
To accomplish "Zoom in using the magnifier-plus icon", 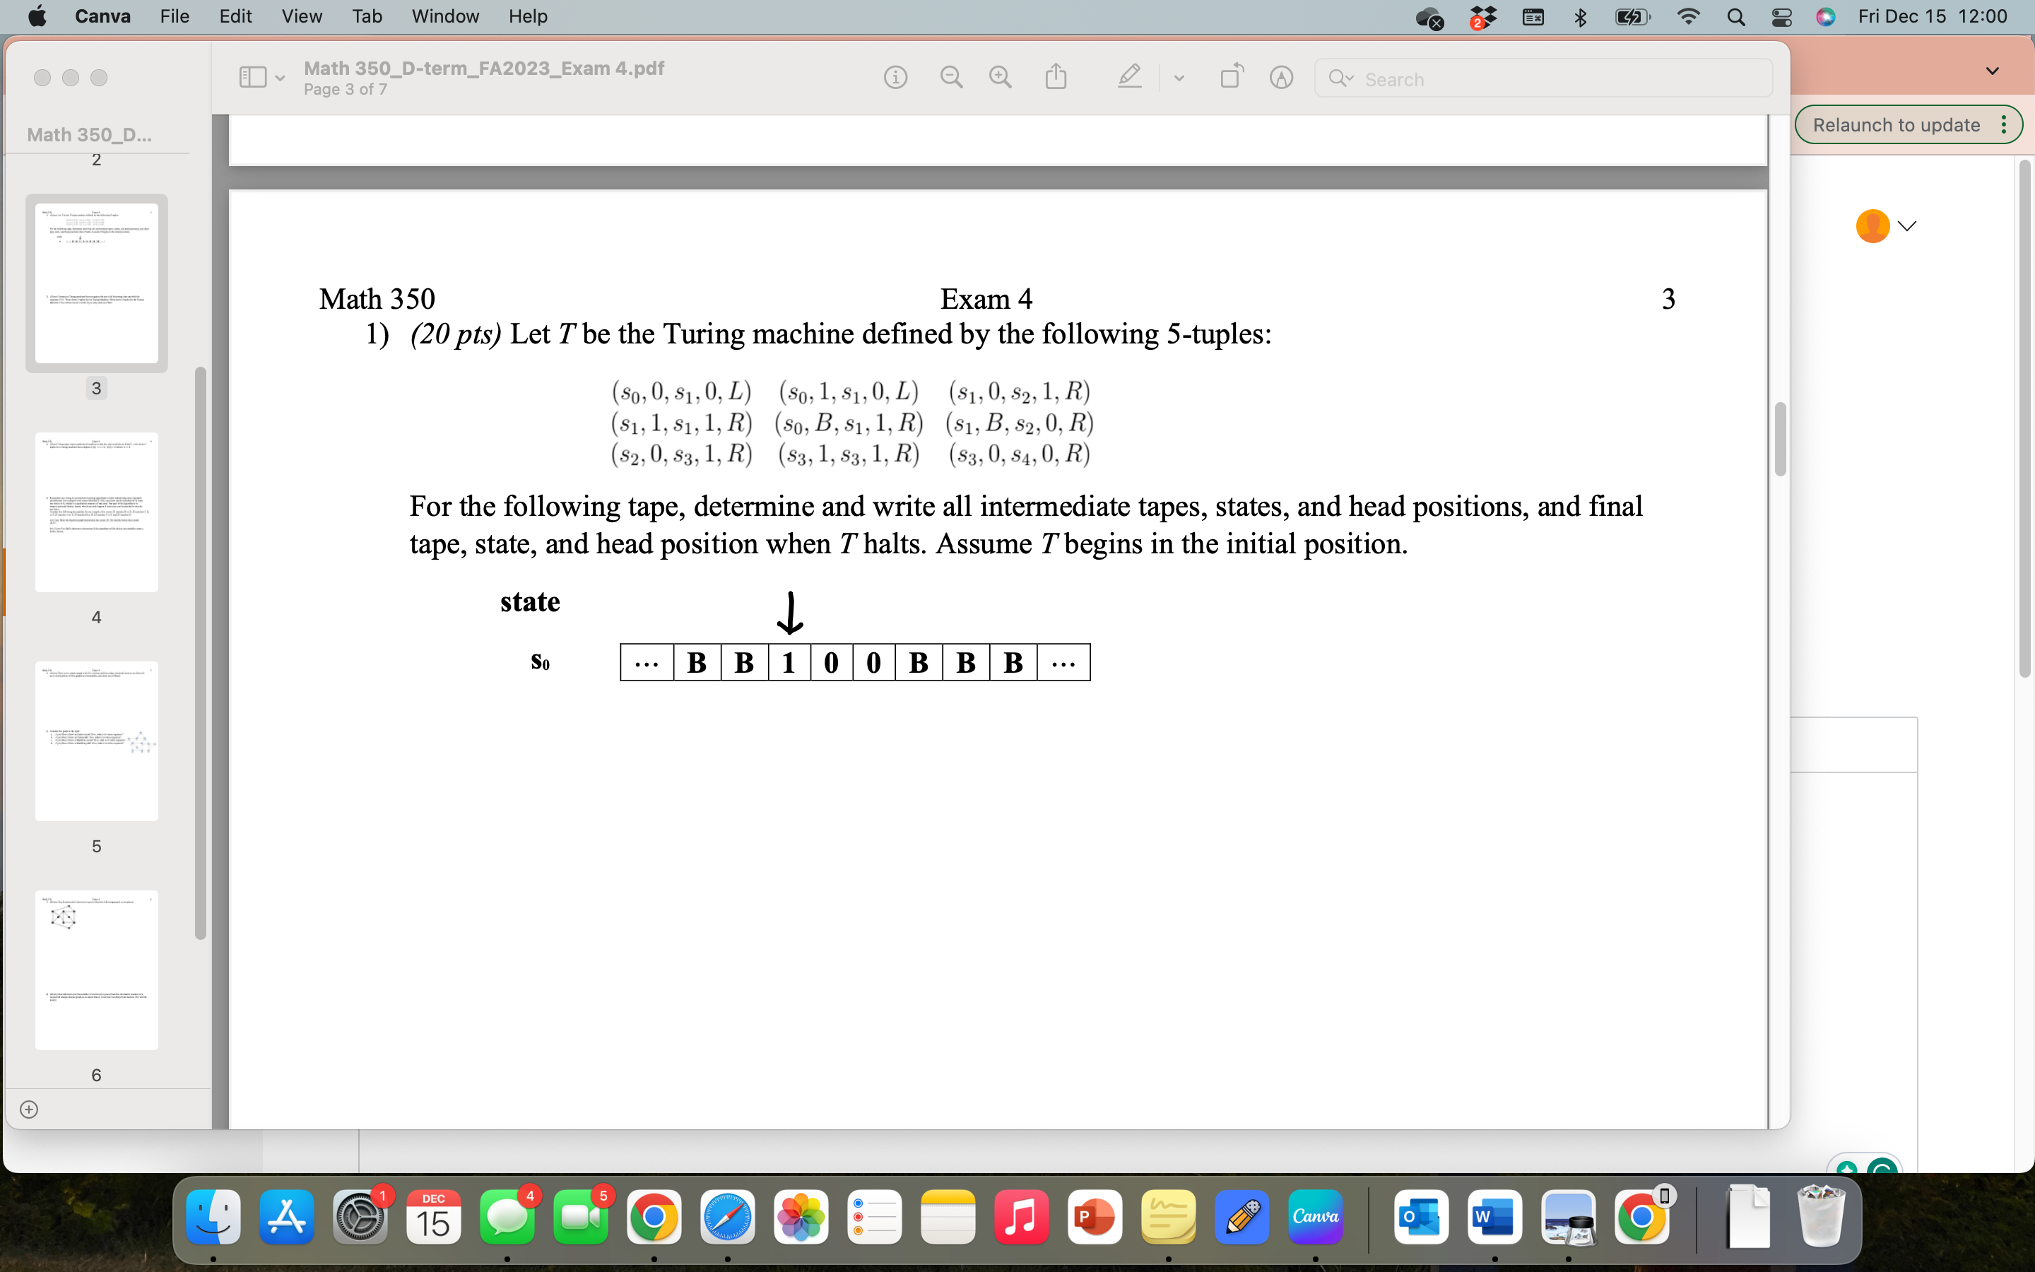I will point(1000,76).
